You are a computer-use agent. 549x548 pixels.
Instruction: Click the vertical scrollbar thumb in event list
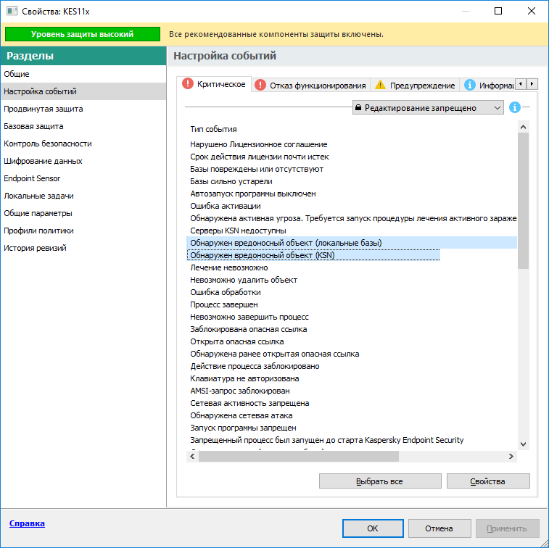[x=523, y=201]
